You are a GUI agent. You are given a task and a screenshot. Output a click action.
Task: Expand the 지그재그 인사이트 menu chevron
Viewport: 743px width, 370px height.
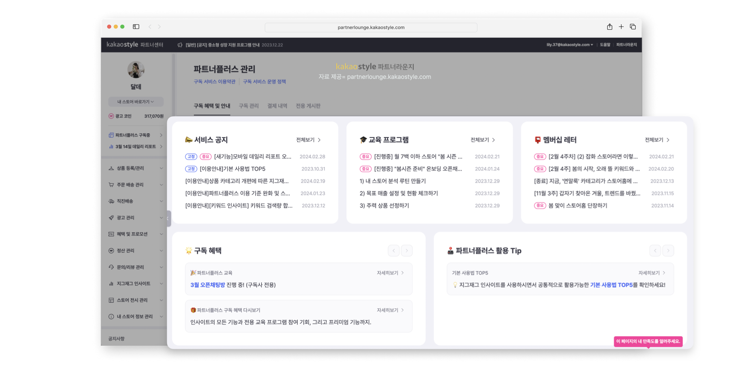pyautogui.click(x=161, y=283)
